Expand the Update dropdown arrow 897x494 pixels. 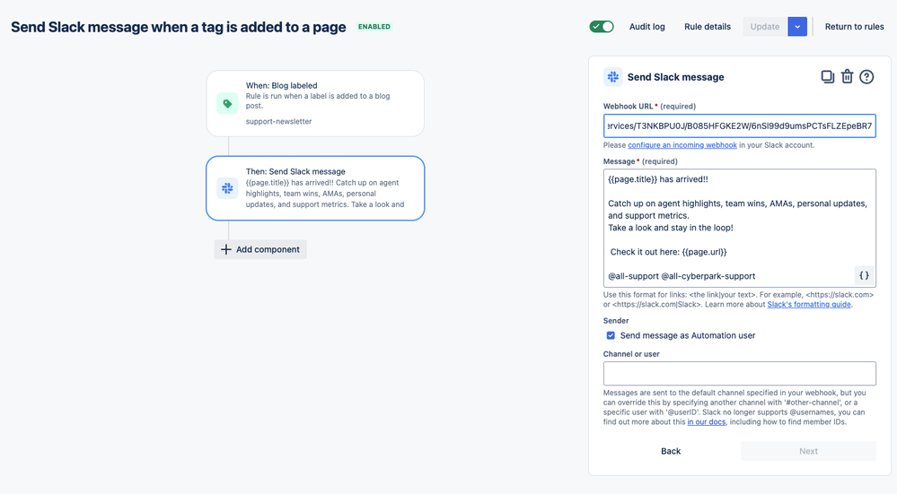(x=797, y=26)
